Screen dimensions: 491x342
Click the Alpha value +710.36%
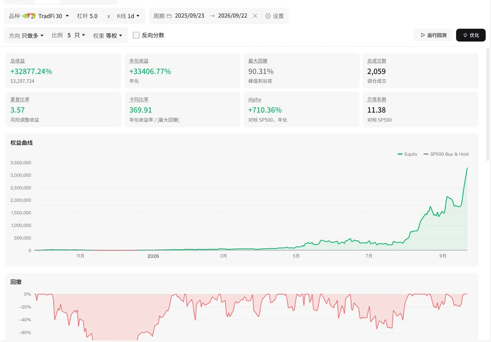click(x=265, y=110)
